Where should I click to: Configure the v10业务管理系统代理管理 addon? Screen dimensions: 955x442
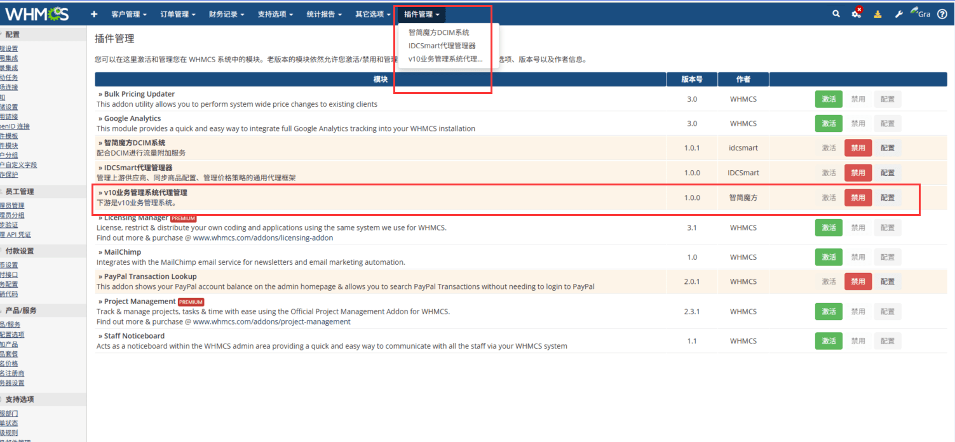[888, 198]
